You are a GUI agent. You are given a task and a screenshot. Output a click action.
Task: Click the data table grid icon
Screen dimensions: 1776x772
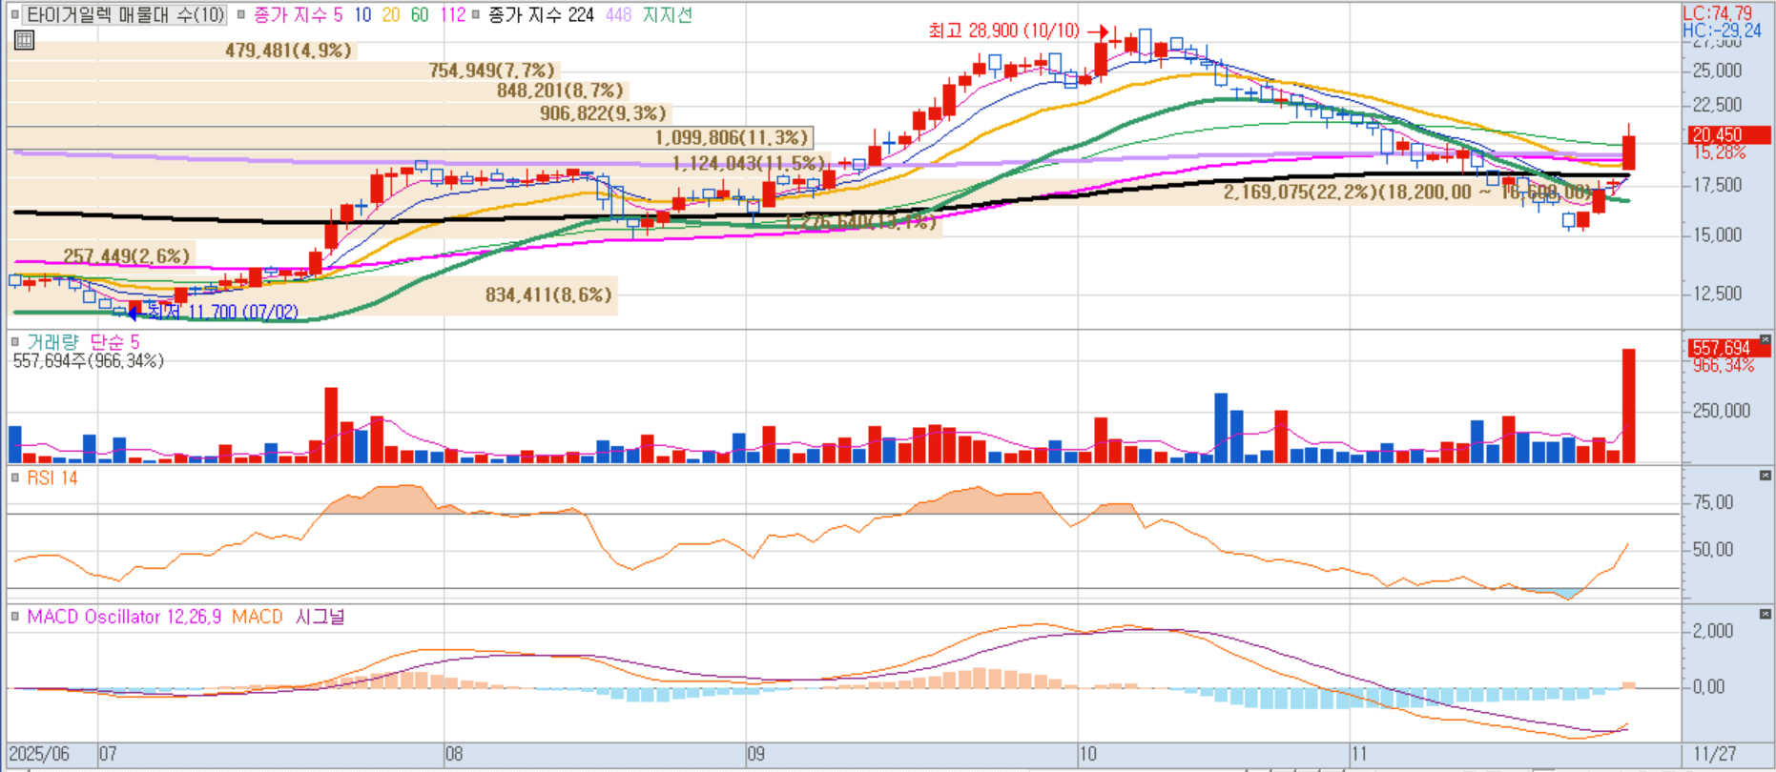coord(25,40)
